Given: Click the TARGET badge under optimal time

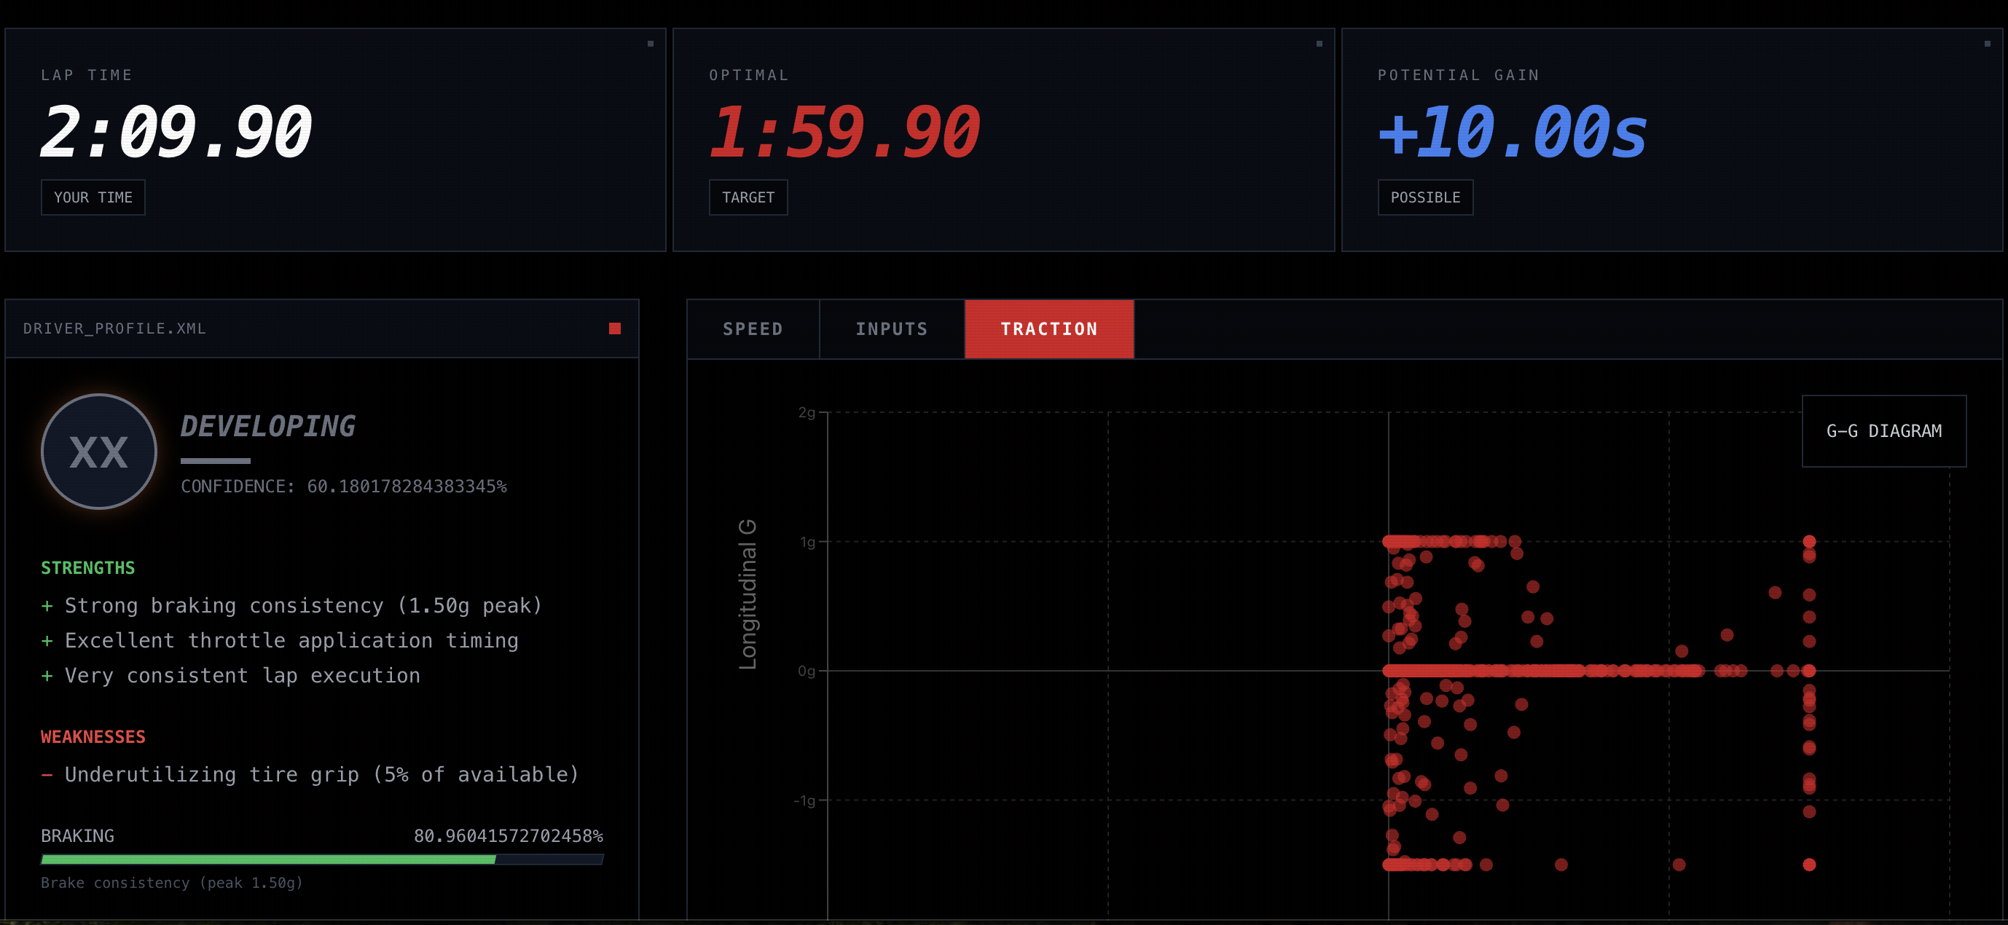Looking at the screenshot, I should [x=748, y=197].
